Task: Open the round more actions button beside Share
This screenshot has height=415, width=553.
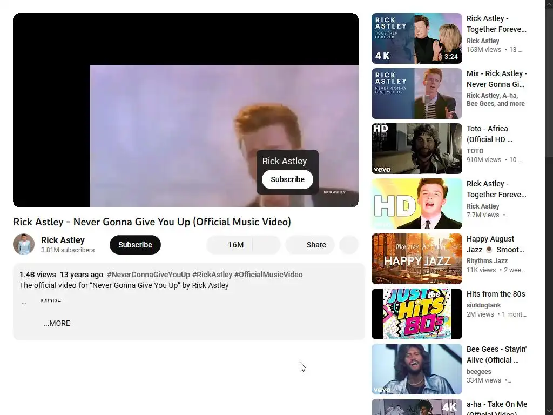Action: pos(349,245)
